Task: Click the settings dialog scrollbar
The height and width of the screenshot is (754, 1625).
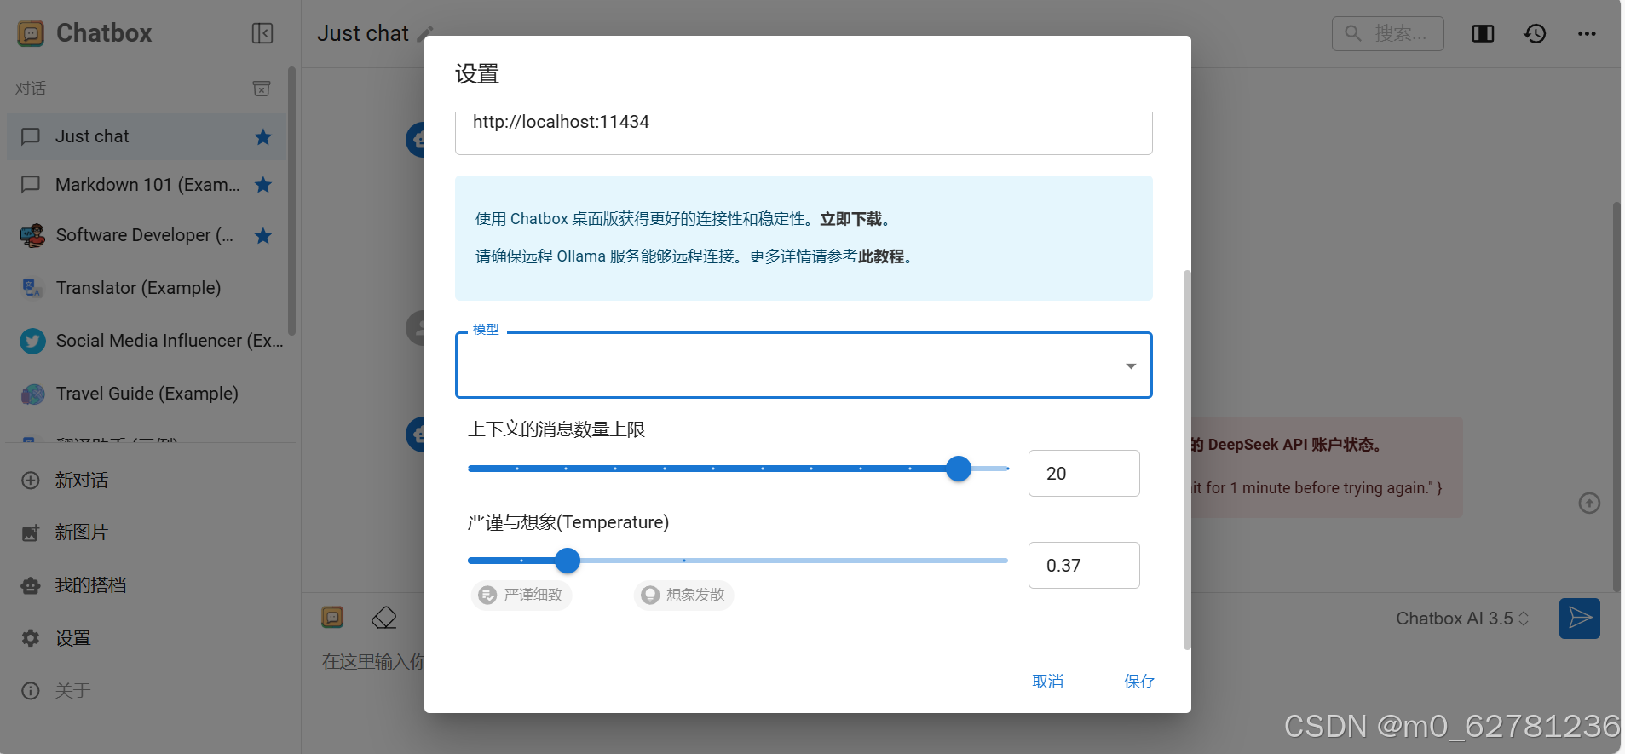Action: [x=1187, y=460]
